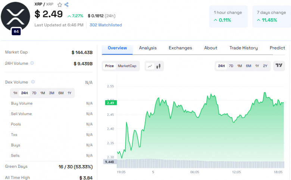The height and width of the screenshot is (180, 291).
Task: Click the 7.27% price change
Action: click(75, 16)
